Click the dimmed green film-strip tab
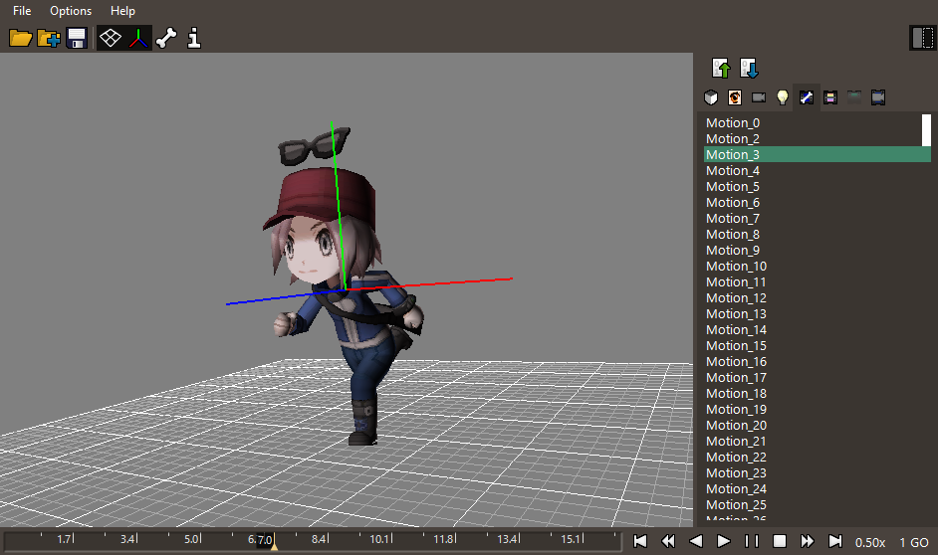Screen dimensions: 938x555 point(854,97)
